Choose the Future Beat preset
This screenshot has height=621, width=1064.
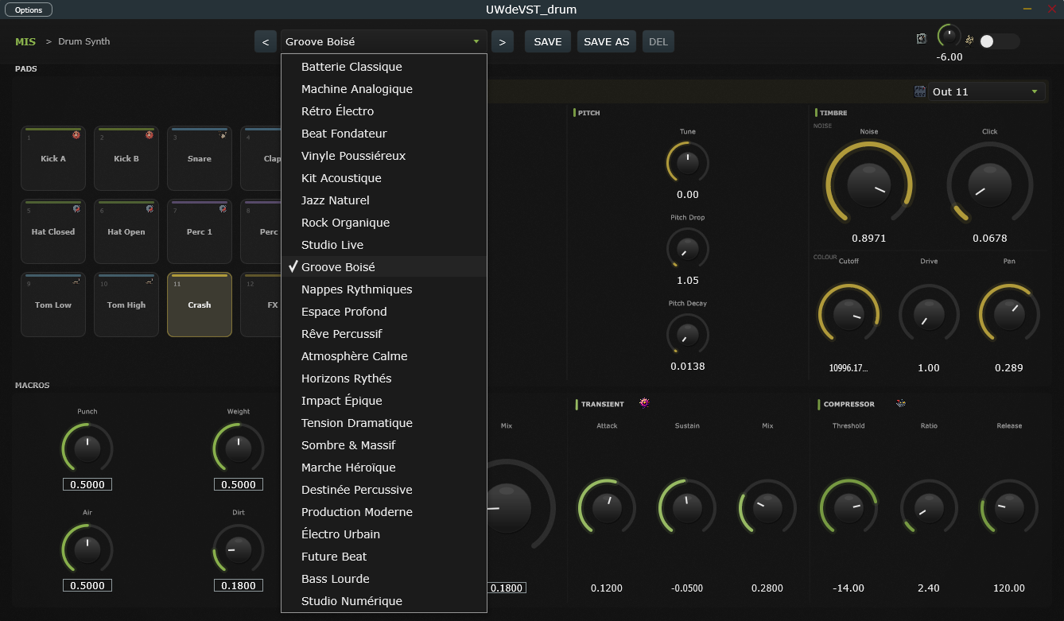(x=334, y=557)
